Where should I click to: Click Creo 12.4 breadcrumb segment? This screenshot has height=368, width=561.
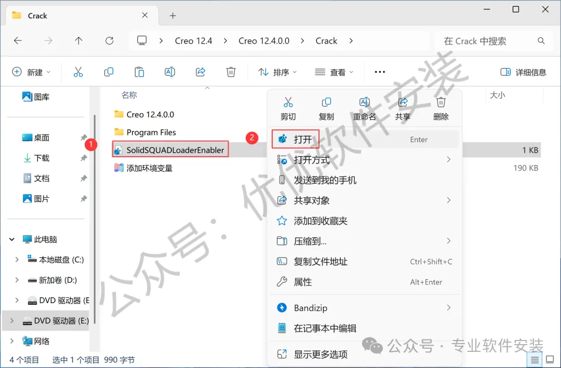coord(194,41)
